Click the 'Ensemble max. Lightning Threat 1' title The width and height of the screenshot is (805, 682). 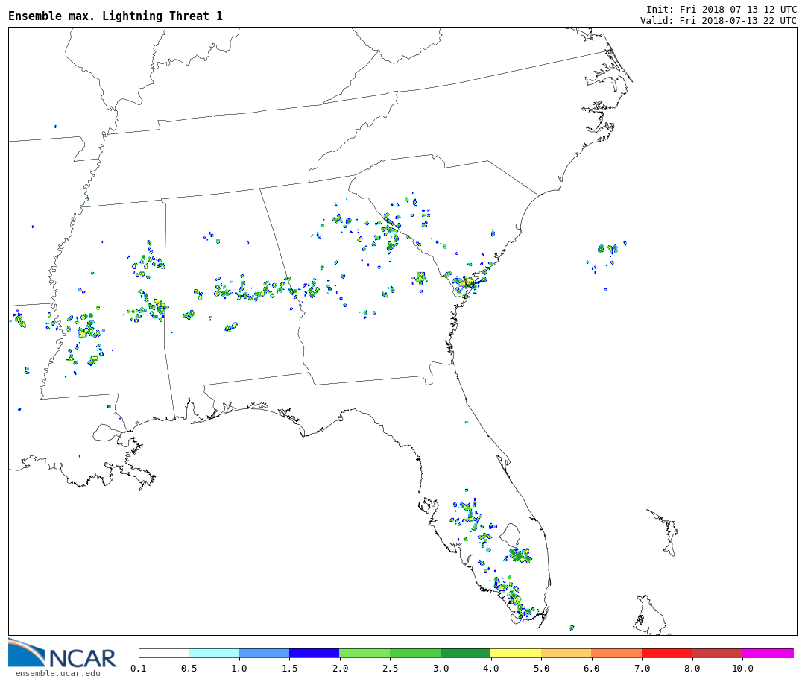(x=116, y=16)
